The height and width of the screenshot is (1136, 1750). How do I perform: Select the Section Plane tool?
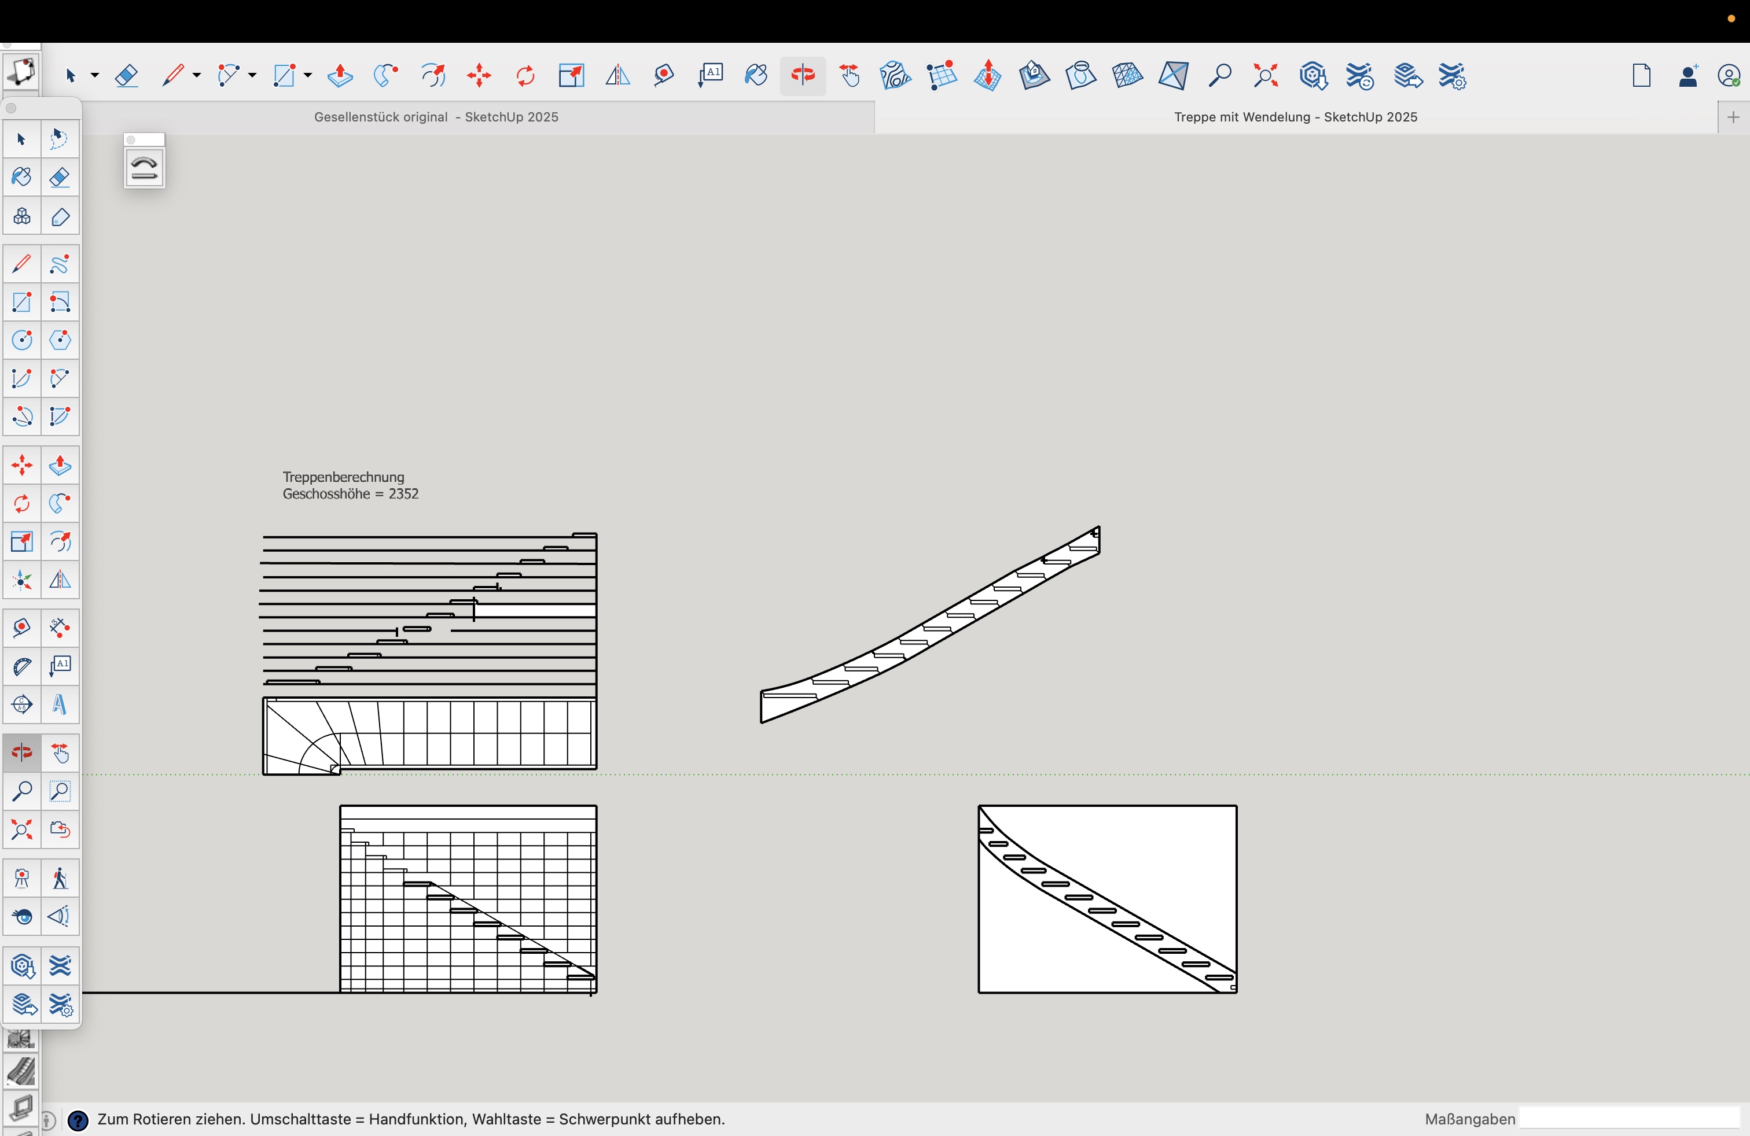point(21,705)
